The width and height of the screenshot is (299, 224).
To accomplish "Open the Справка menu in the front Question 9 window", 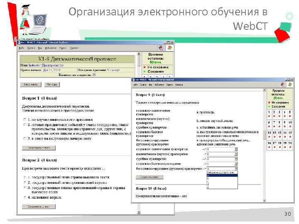I will point(179,85).
